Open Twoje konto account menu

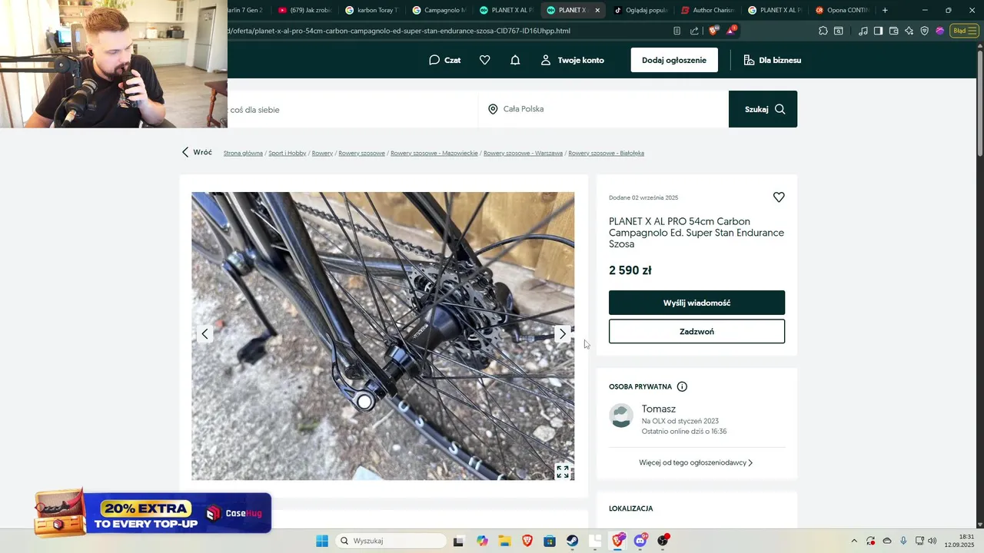(572, 60)
